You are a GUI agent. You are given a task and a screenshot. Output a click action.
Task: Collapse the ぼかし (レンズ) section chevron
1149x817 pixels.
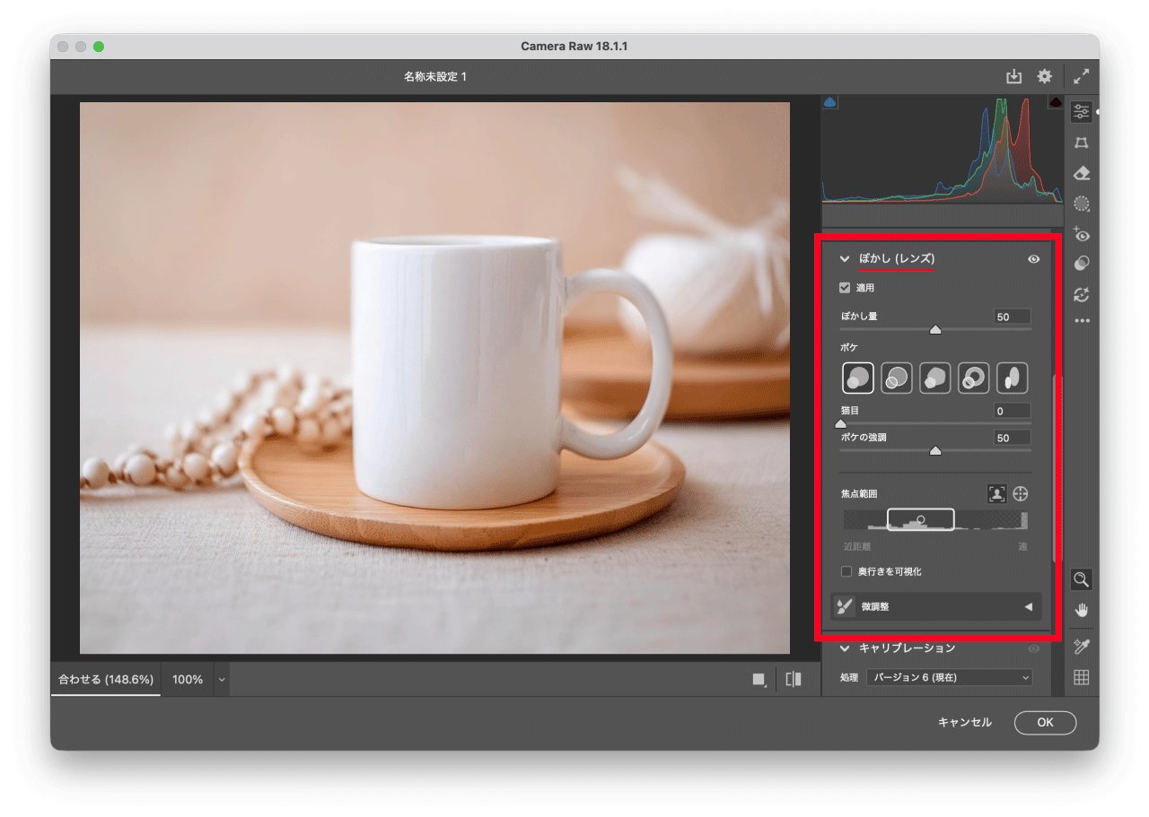tap(844, 259)
